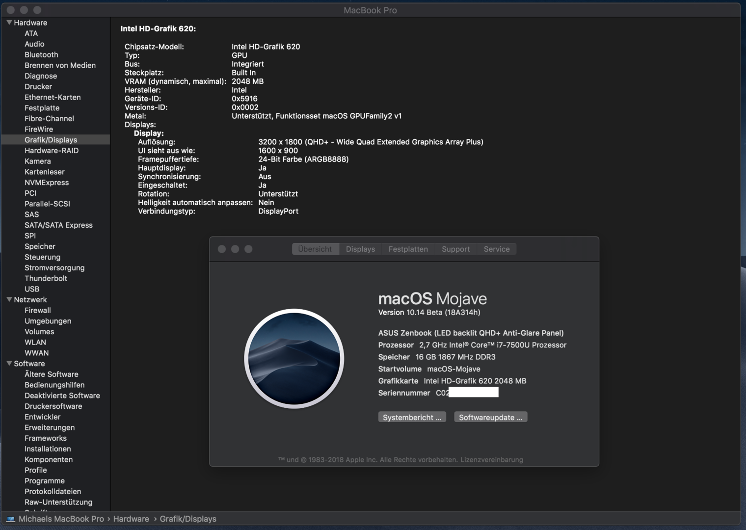Go to the Service tab
Screen dimensions: 746x530
(497, 249)
